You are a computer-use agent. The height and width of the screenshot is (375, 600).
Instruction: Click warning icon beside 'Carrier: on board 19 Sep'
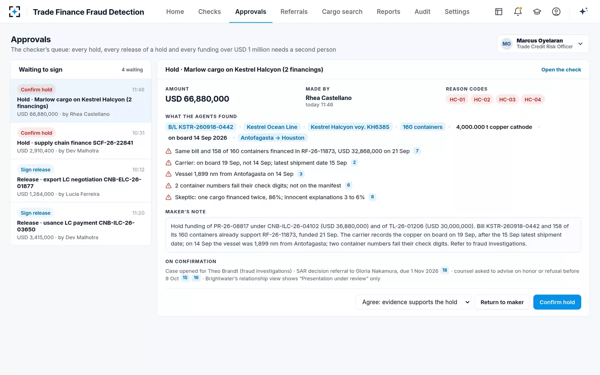pyautogui.click(x=169, y=163)
